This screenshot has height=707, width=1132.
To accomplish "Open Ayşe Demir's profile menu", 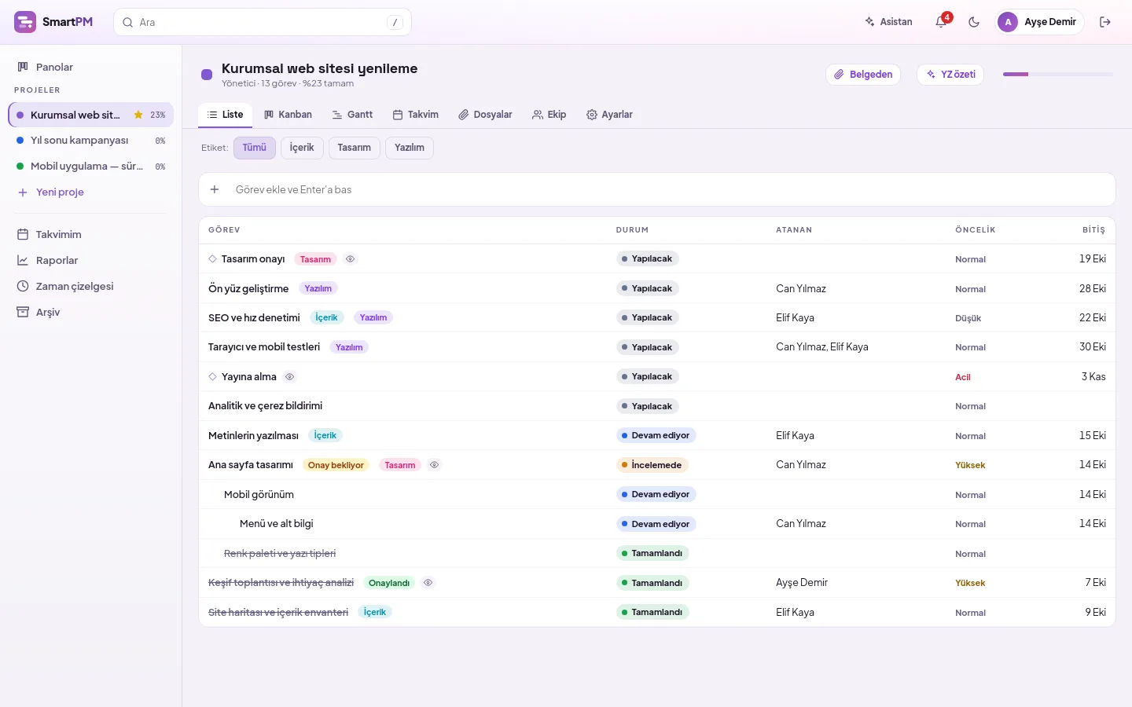I will pyautogui.click(x=1040, y=22).
